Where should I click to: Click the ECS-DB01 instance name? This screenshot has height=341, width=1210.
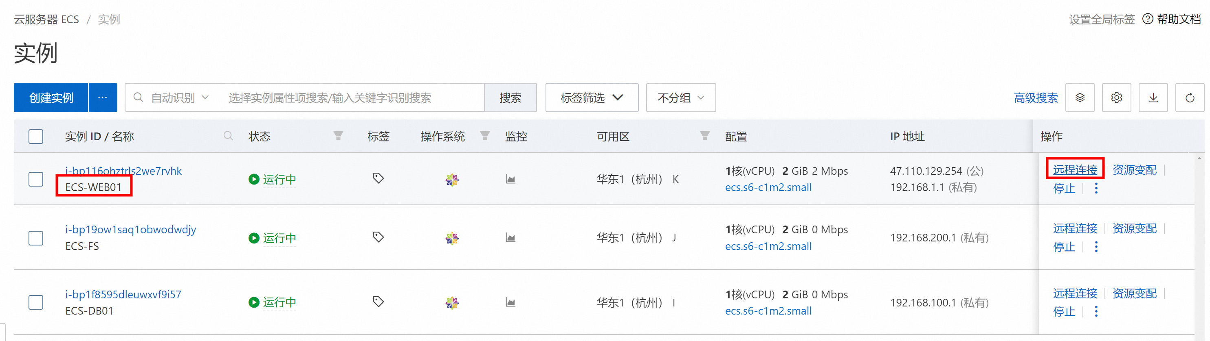pyautogui.click(x=89, y=311)
